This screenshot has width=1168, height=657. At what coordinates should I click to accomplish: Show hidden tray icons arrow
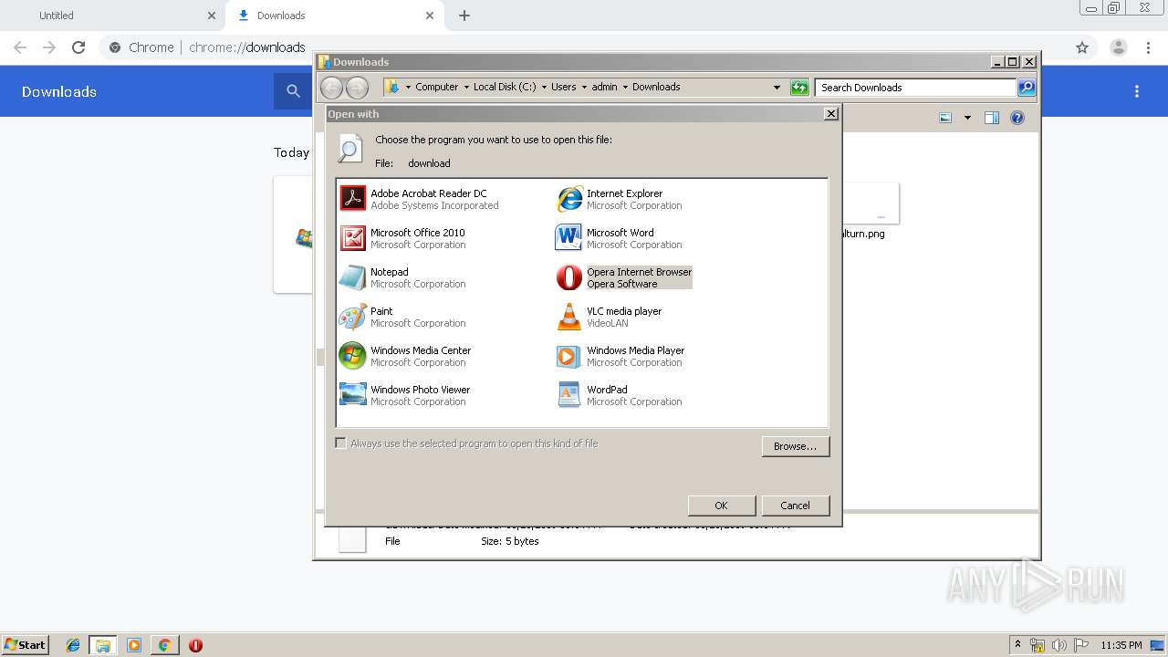pos(1017,645)
